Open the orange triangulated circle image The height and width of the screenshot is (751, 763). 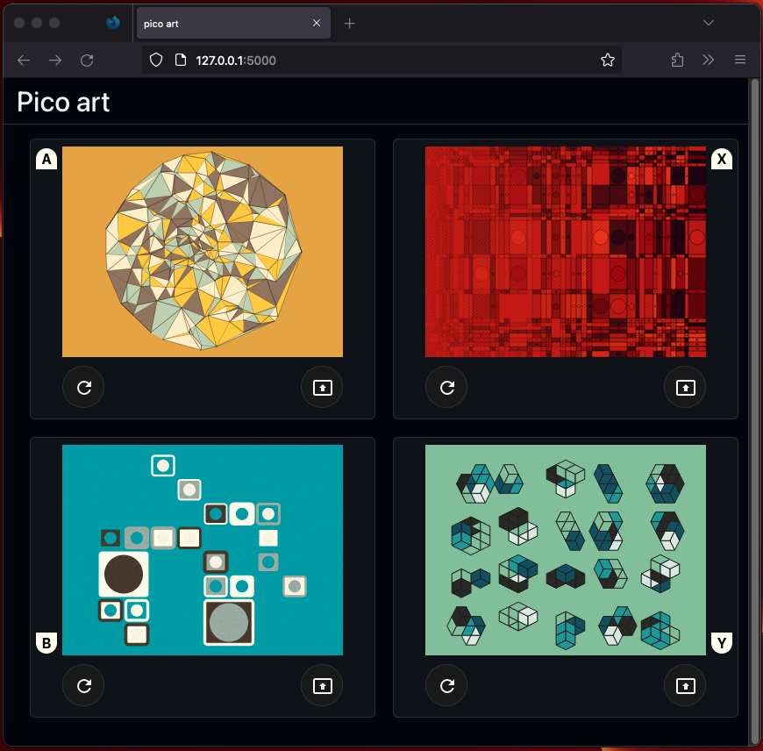point(203,252)
